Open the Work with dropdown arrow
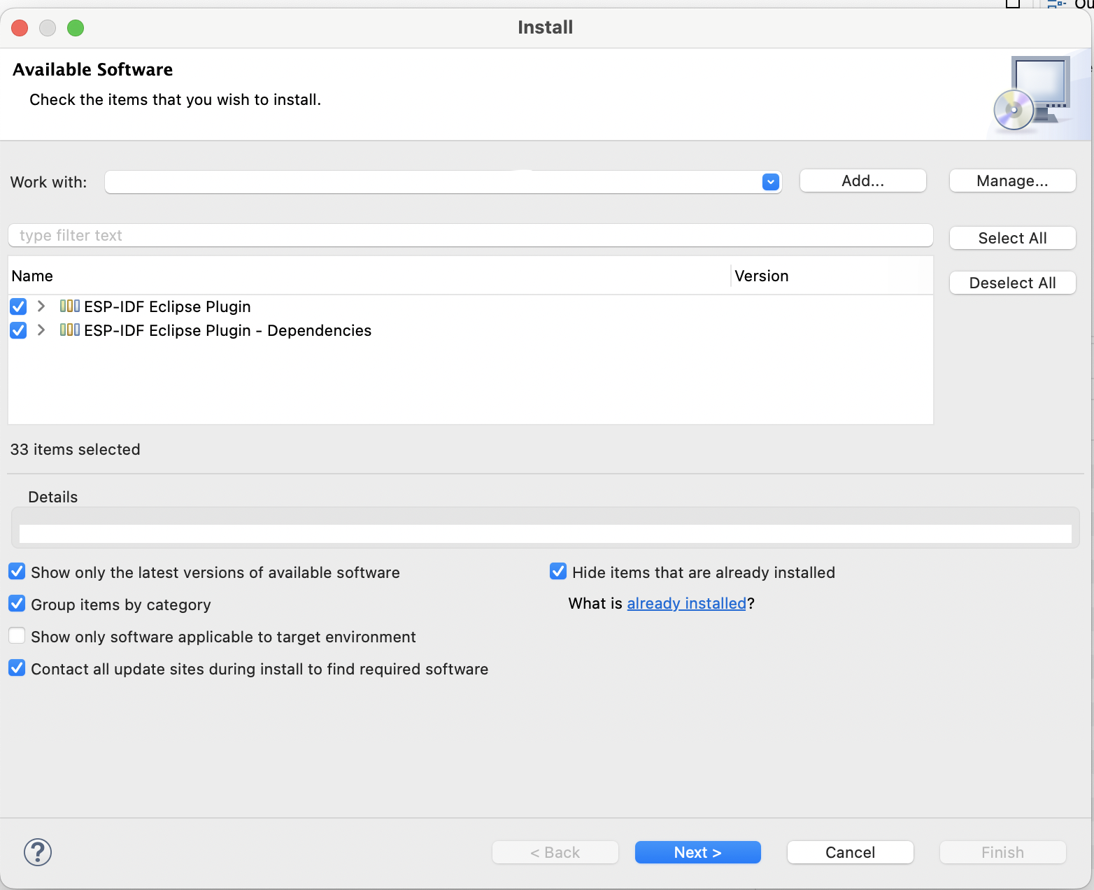 coord(770,182)
